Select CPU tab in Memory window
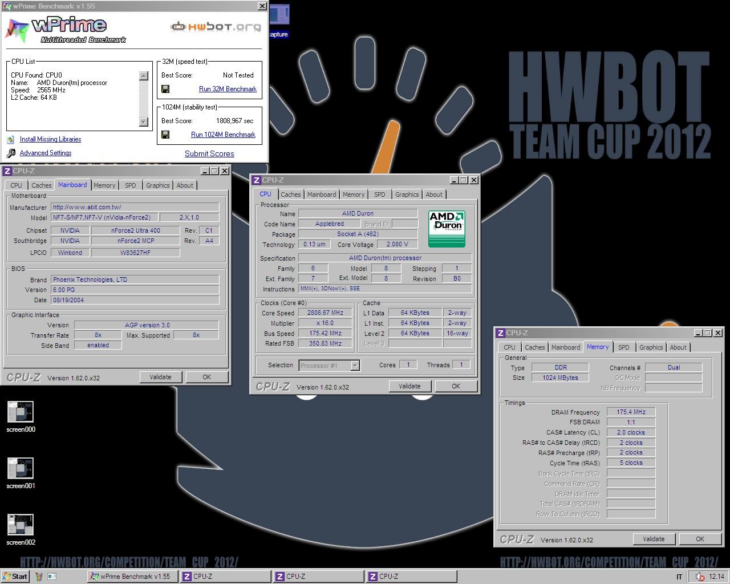Image resolution: width=730 pixels, height=584 pixels. coord(509,347)
